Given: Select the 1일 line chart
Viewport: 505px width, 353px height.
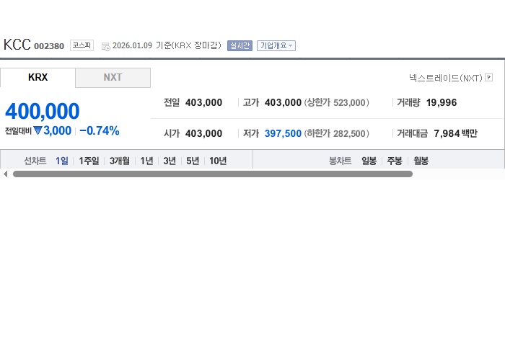Looking at the screenshot, I should 62,161.
